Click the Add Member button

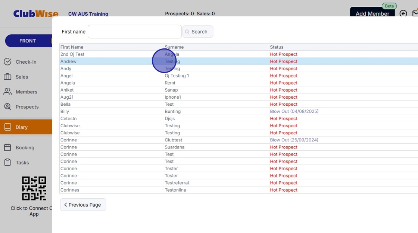372,12
